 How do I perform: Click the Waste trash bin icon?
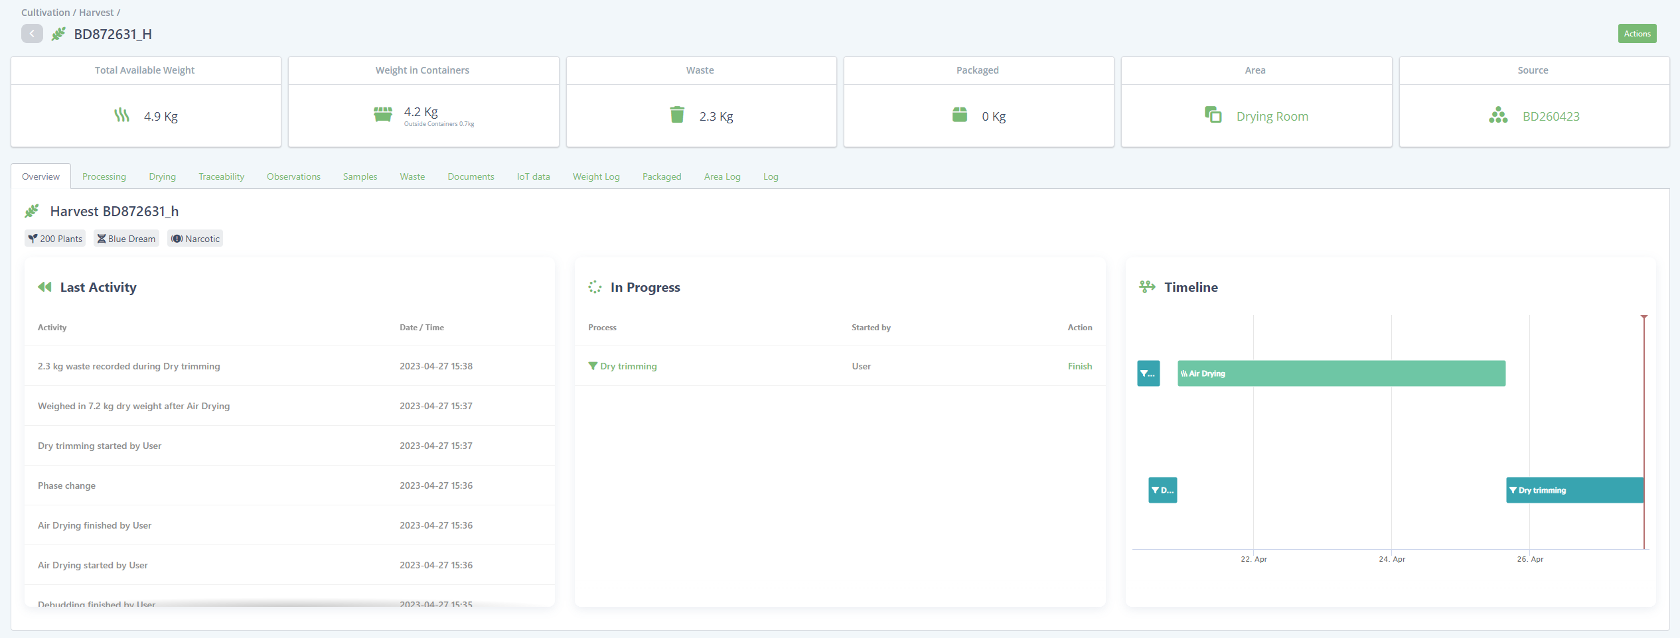[x=676, y=115]
